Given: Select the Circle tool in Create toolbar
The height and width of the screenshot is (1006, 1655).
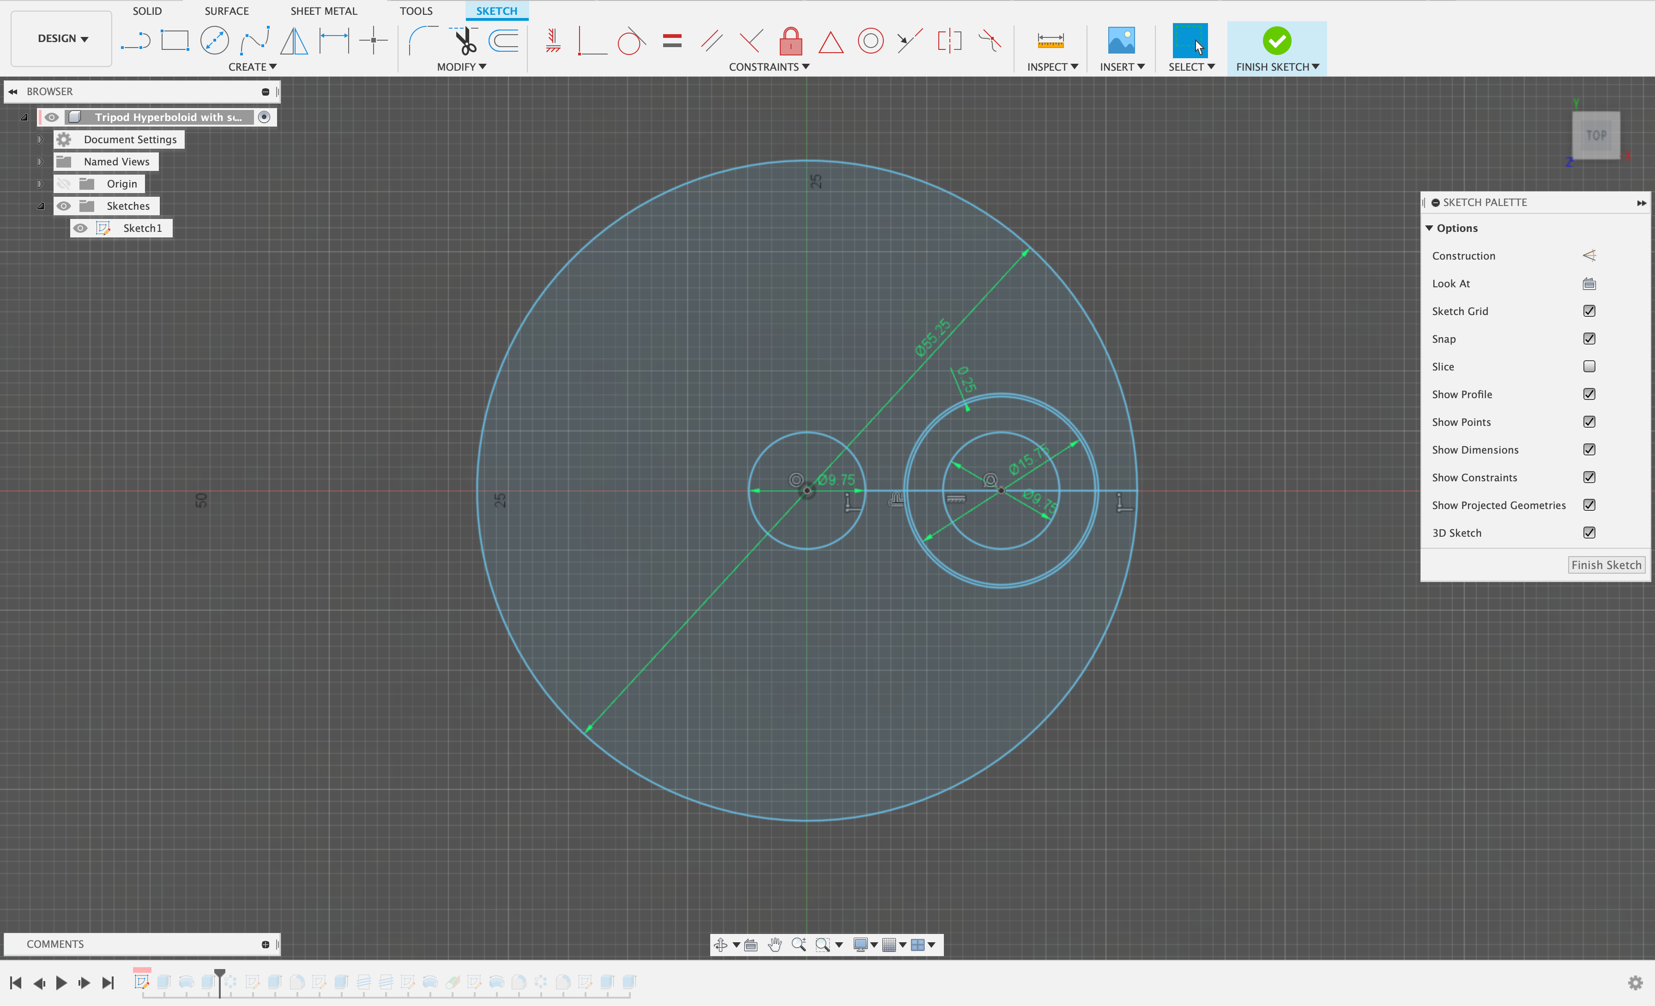Looking at the screenshot, I should pos(214,40).
